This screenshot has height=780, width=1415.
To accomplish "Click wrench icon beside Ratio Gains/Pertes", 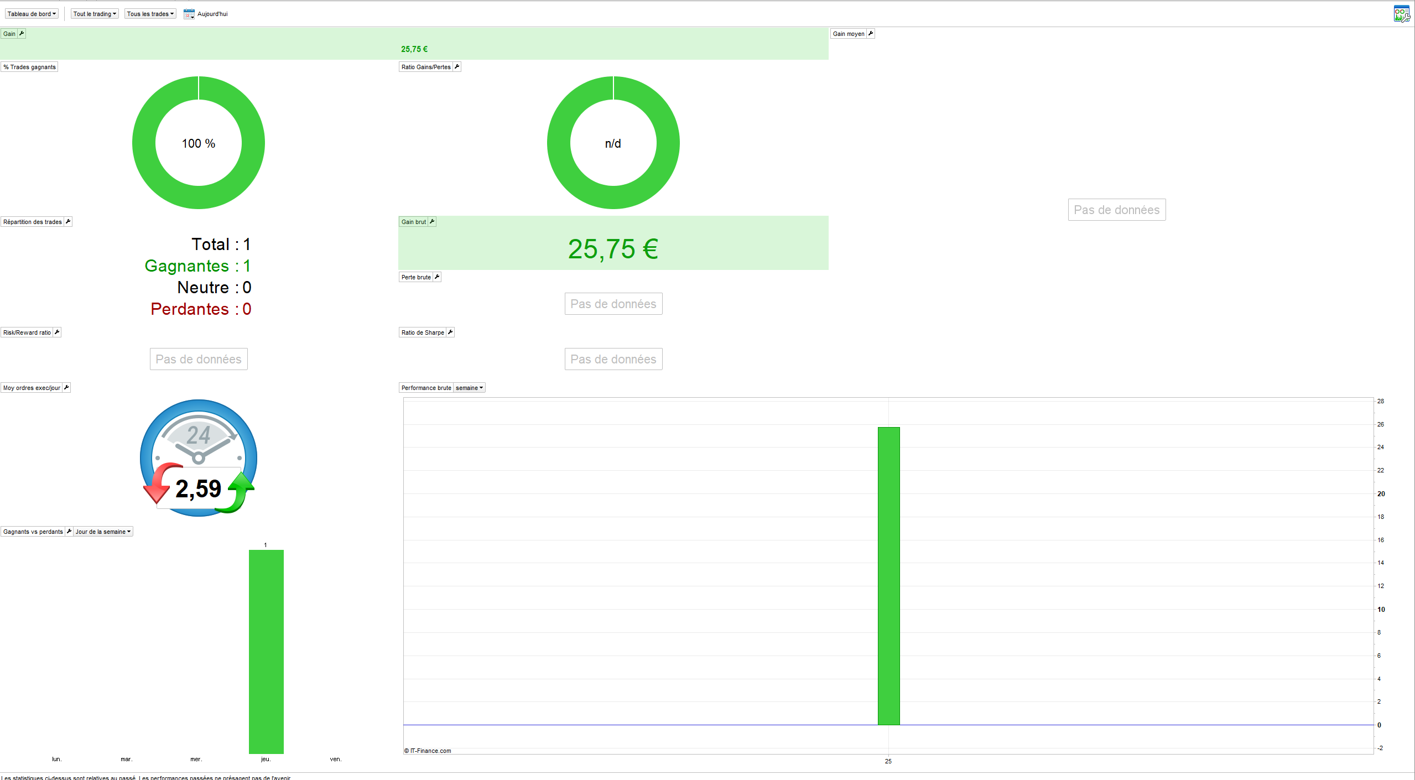I will pos(457,67).
